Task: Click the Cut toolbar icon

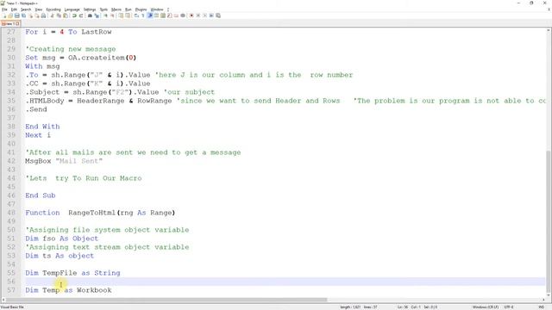Action: (x=52, y=15)
